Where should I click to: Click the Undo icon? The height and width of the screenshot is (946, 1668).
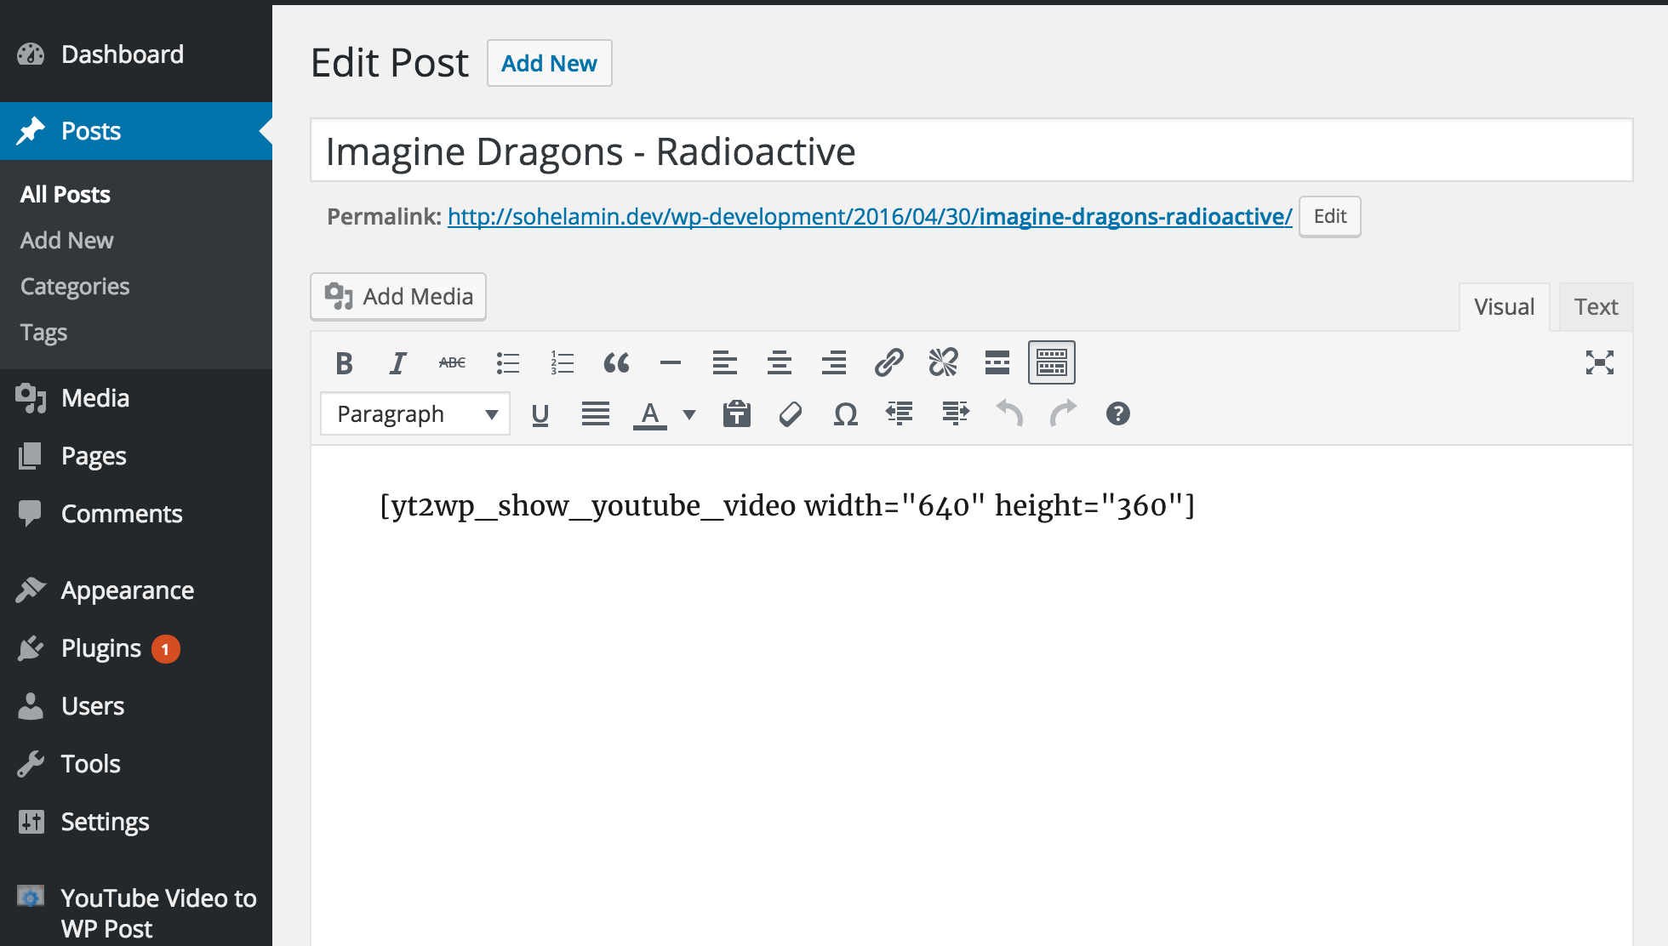point(1008,413)
